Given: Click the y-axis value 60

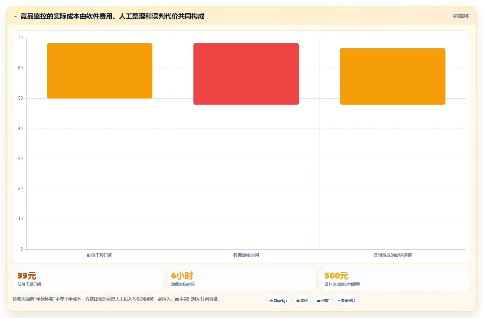Looking at the screenshot, I should 20,68.
